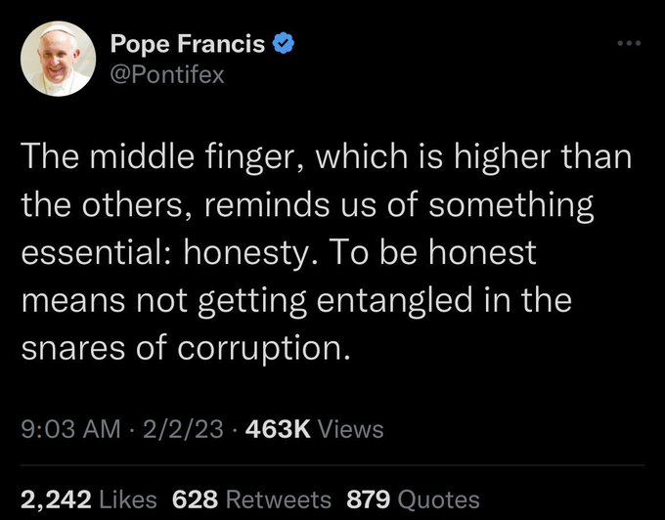This screenshot has width=665, height=520.
Task: Click the "means not getting entangled" line
Action: tap(296, 301)
